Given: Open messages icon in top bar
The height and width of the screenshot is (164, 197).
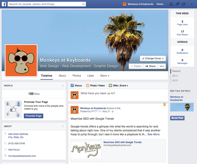Looking at the screenshot, I should pos(177,4).
